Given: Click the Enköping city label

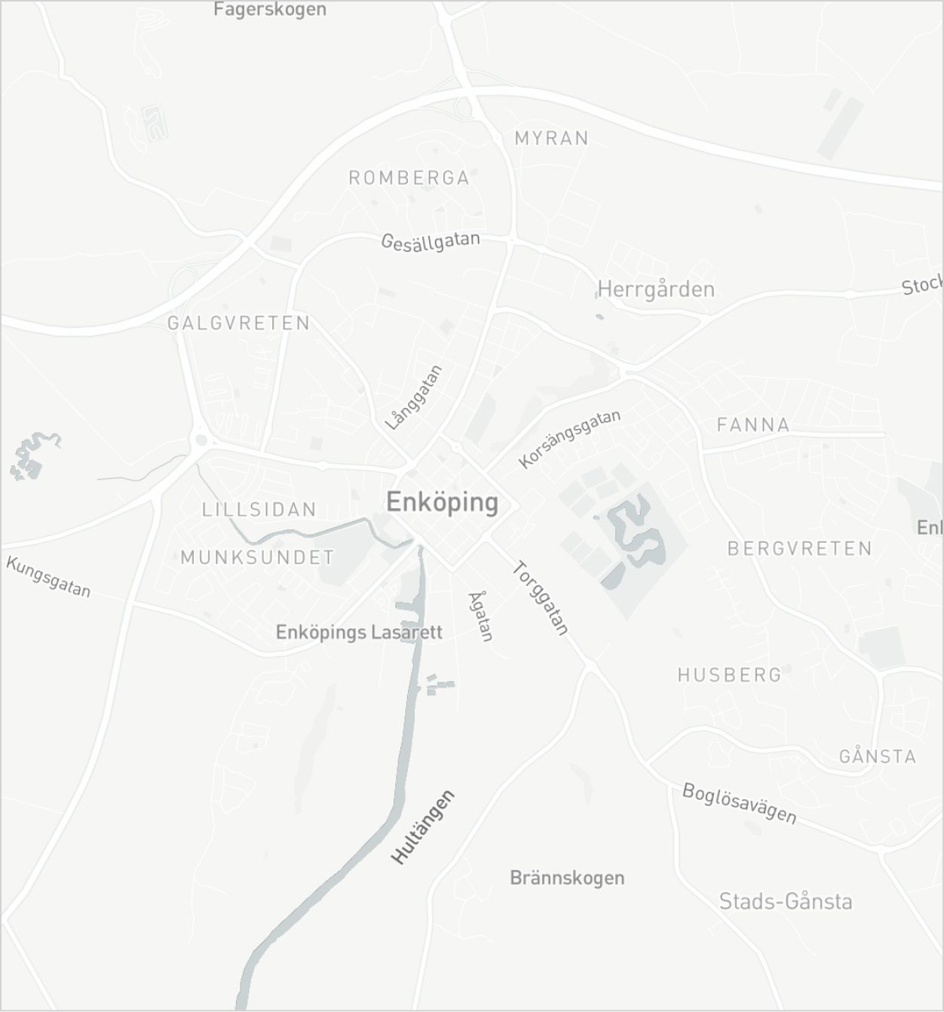Looking at the screenshot, I should (442, 502).
